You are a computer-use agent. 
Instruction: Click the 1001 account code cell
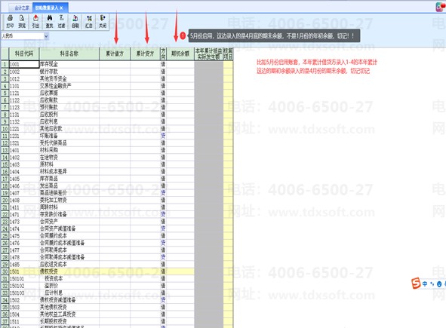pyautogui.click(x=24, y=64)
